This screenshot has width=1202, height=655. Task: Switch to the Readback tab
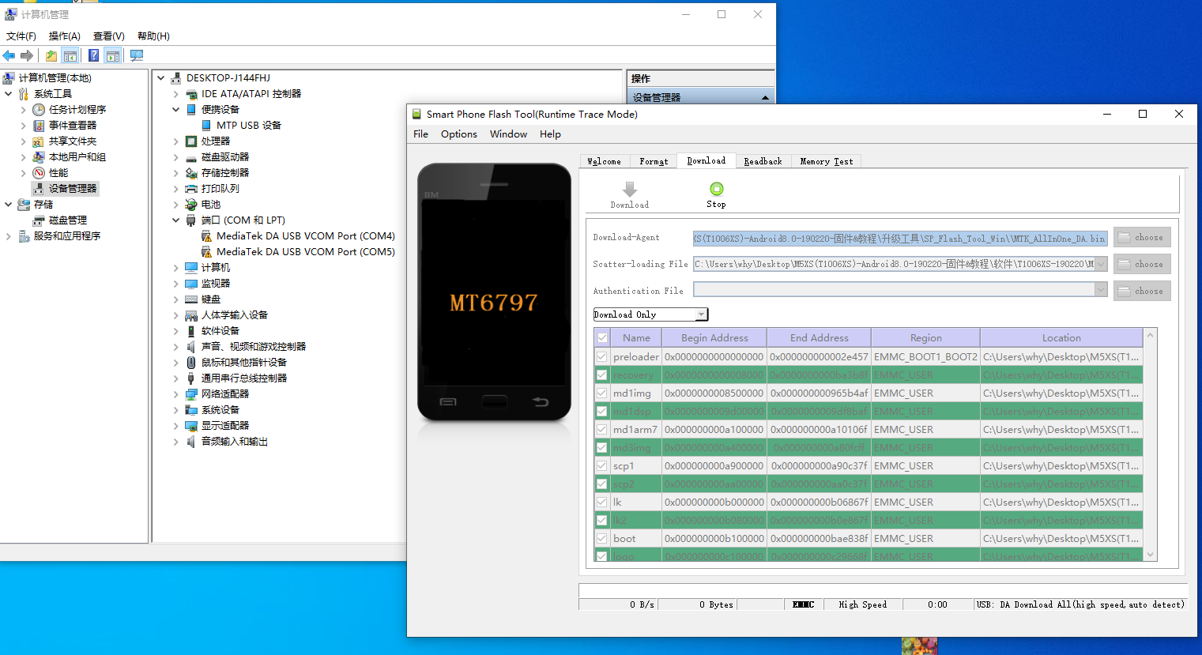click(x=763, y=161)
